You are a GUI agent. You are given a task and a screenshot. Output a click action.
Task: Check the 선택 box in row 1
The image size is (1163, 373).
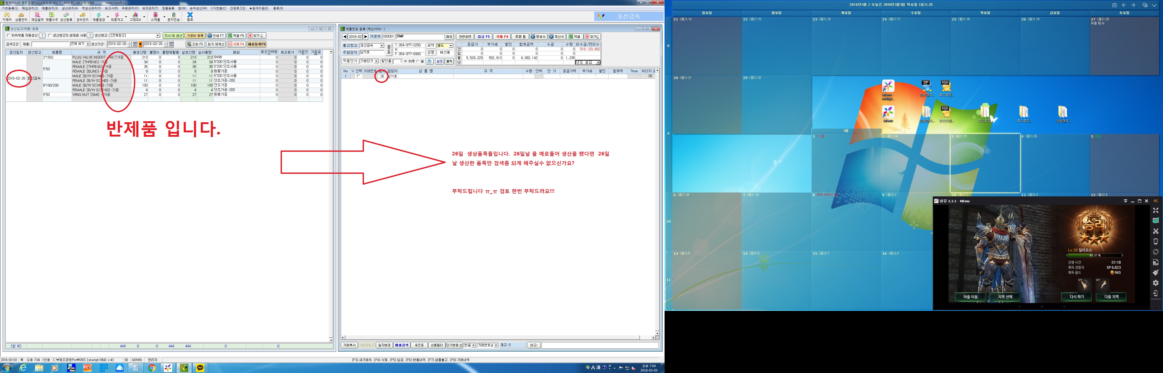359,76
